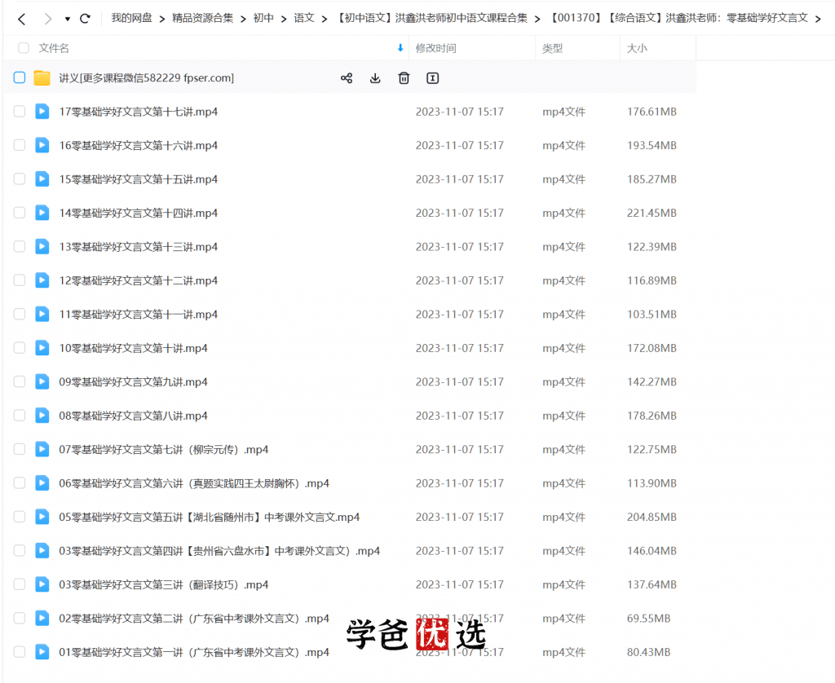This screenshot has height=683, width=835.
Task: Open file 10零基础学好文言文第十讲.mp4
Action: 133,348
